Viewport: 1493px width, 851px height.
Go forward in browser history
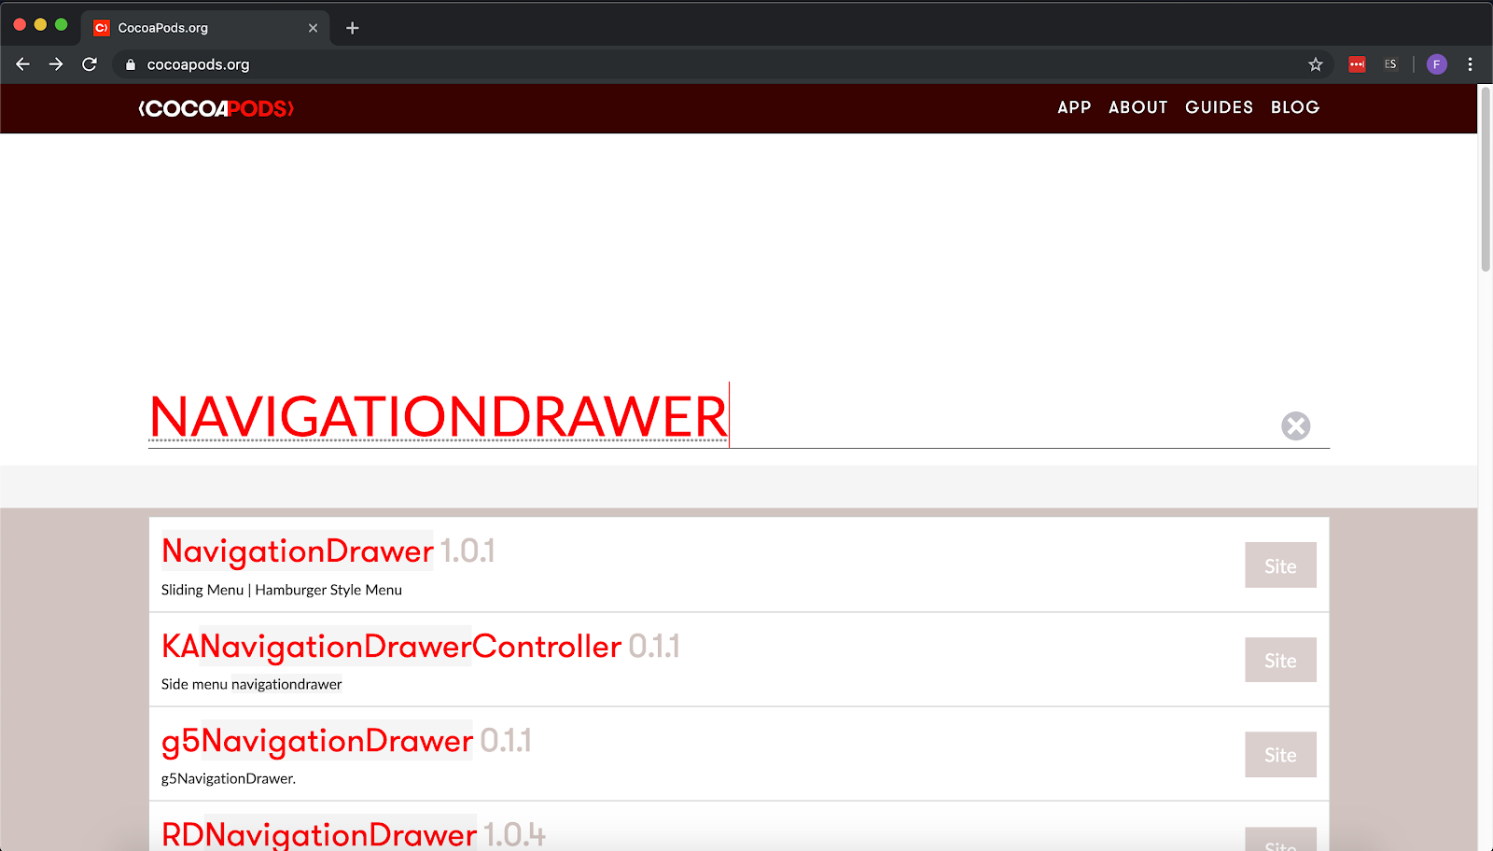[56, 64]
